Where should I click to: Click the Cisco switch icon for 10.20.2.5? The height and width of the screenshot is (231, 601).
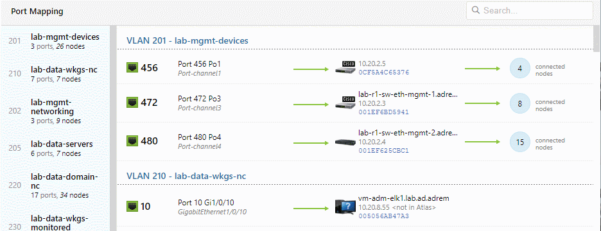click(345, 67)
